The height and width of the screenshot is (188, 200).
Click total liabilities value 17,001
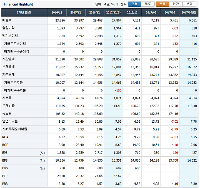(117, 67)
